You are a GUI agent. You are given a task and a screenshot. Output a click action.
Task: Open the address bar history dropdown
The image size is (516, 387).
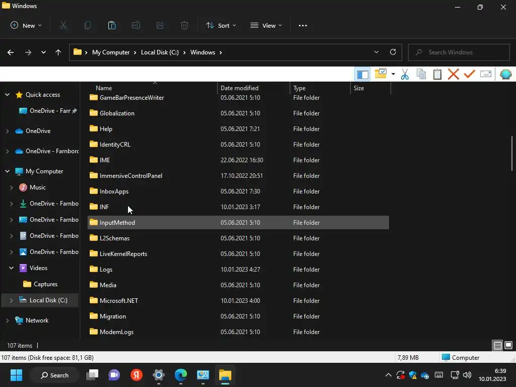[376, 52]
